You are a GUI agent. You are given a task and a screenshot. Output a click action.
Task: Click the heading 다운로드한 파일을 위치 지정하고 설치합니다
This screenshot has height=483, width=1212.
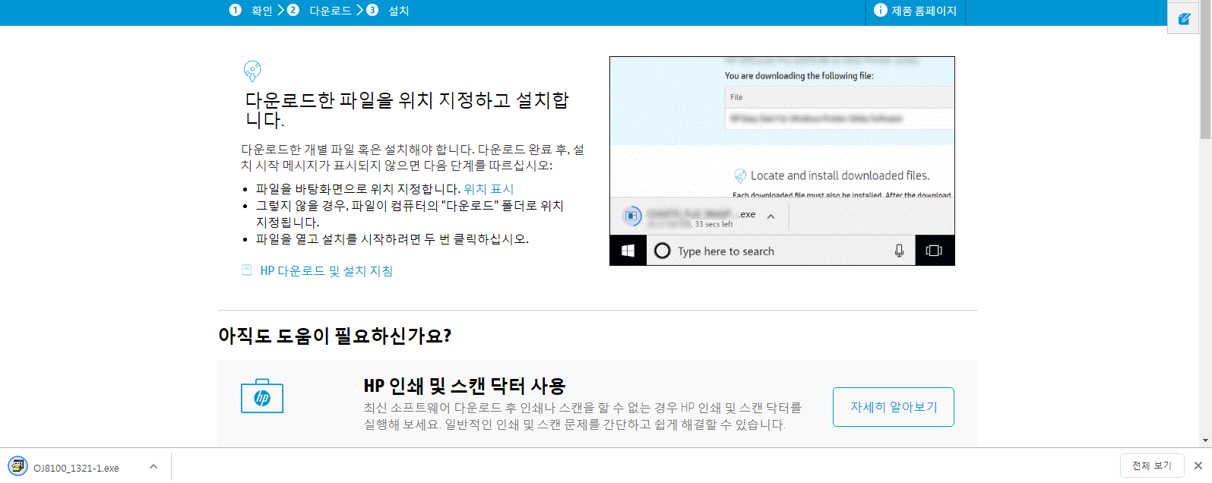tap(407, 110)
